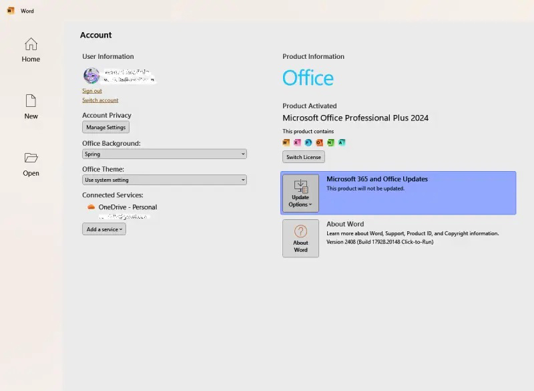Image resolution: width=534 pixels, height=391 pixels.
Task: Open the Update Options dropdown
Action: pos(300,193)
